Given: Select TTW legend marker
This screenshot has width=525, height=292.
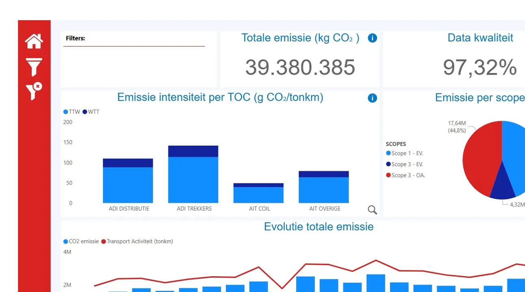Looking at the screenshot, I should (65, 112).
